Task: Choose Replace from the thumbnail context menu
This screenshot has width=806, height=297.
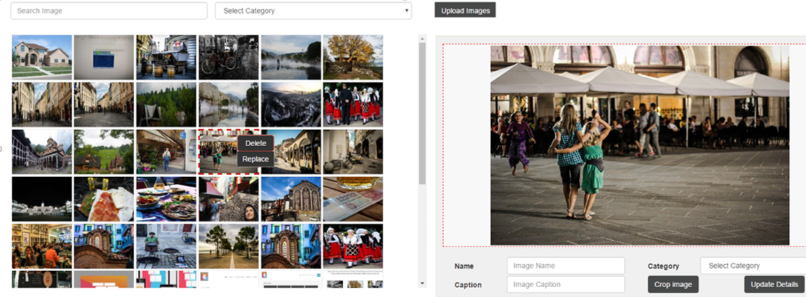Action: point(256,159)
